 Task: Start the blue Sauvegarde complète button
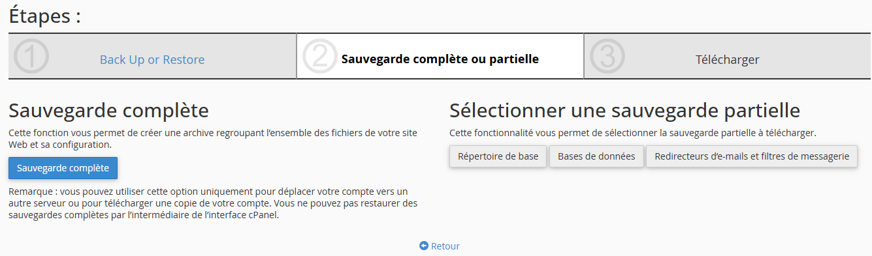tap(63, 168)
